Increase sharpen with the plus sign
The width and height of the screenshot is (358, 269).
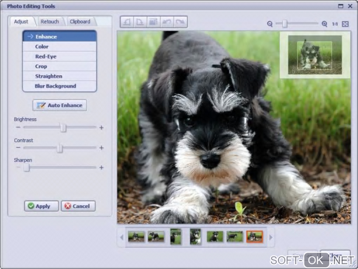(101, 167)
